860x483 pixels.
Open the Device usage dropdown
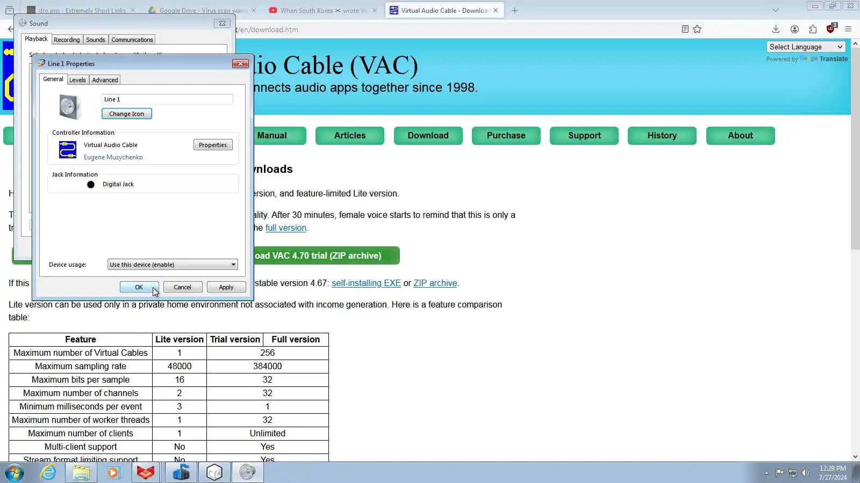click(173, 265)
